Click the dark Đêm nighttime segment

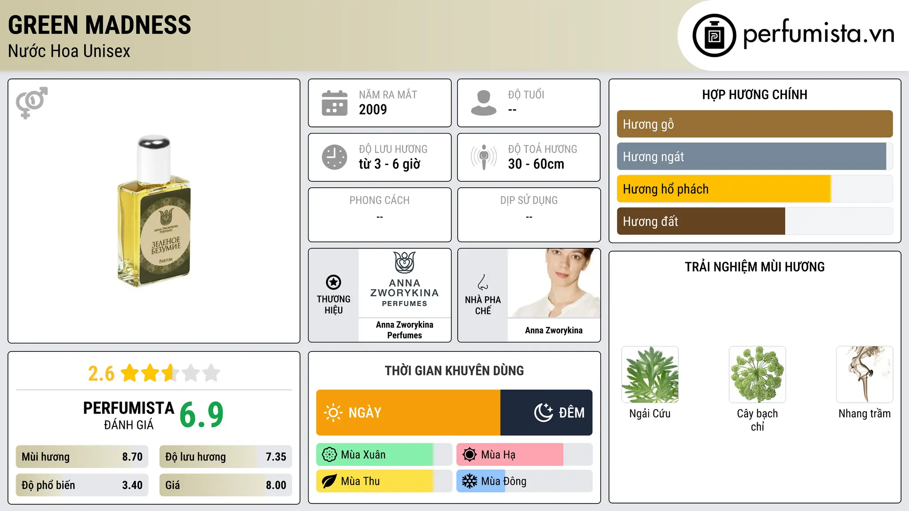pyautogui.click(x=546, y=413)
